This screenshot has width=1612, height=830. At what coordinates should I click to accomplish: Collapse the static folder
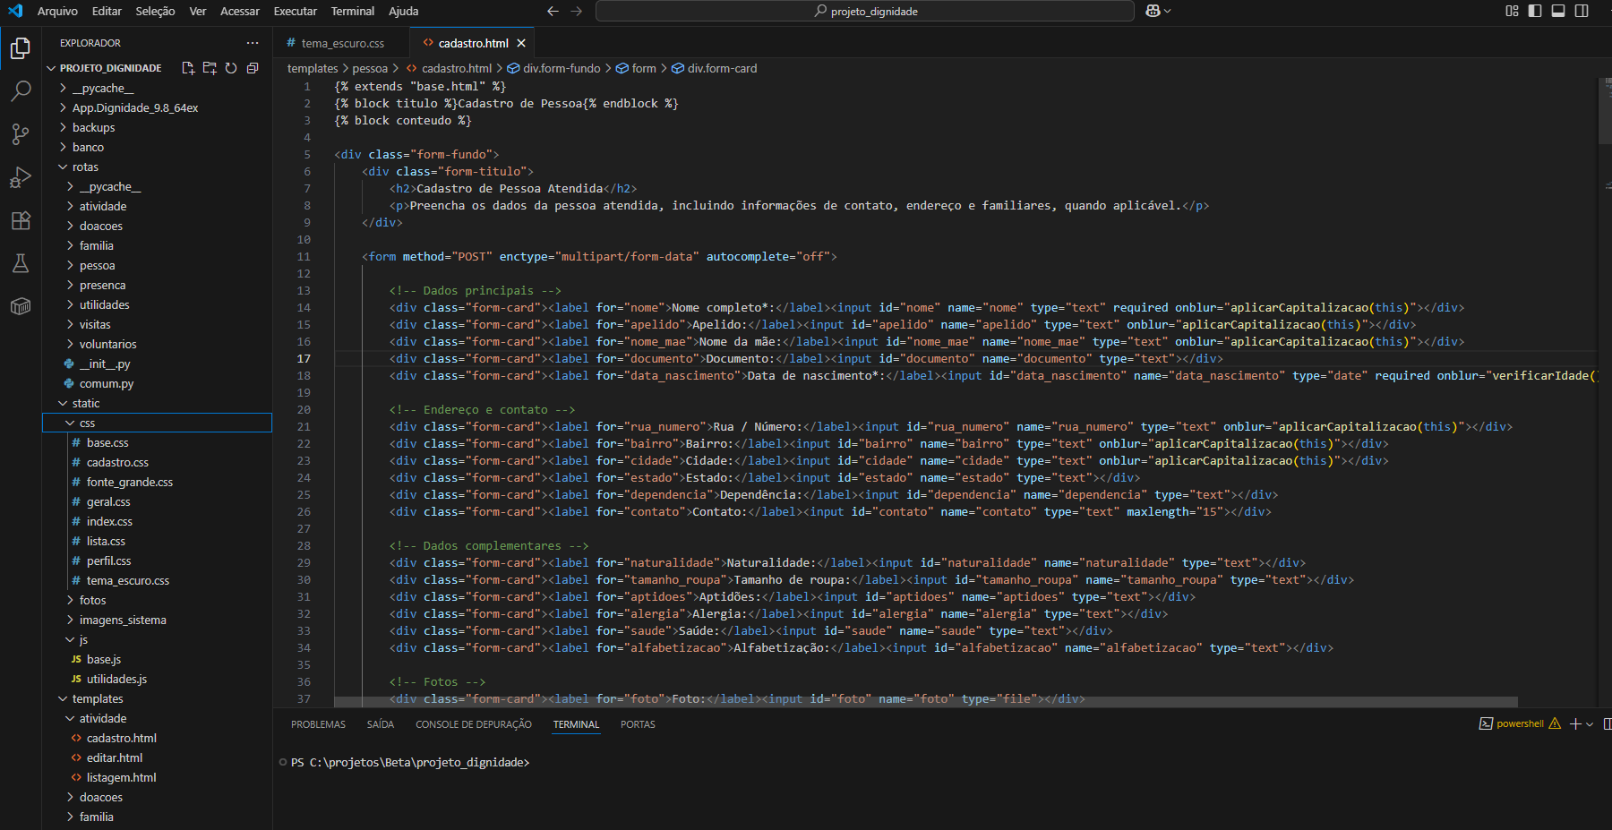click(x=63, y=403)
